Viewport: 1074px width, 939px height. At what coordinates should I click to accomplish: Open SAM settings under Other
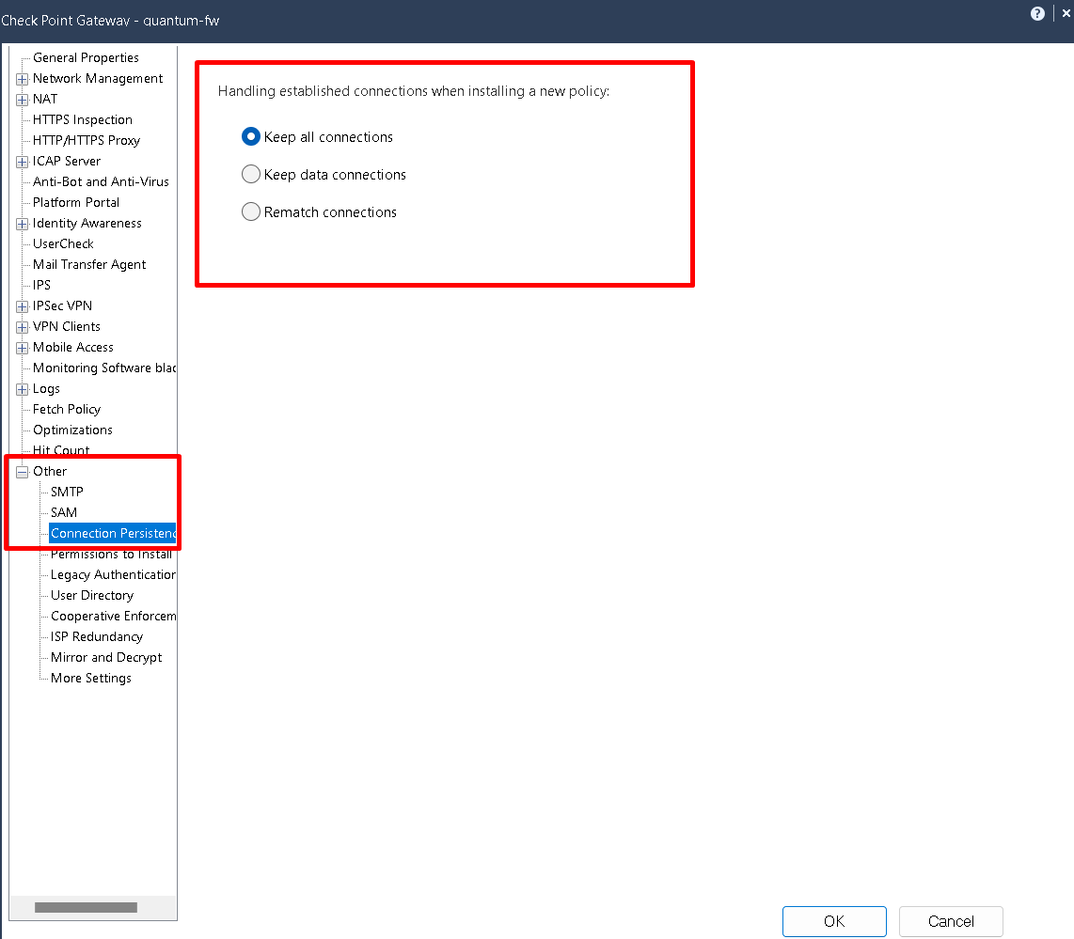coord(64,512)
